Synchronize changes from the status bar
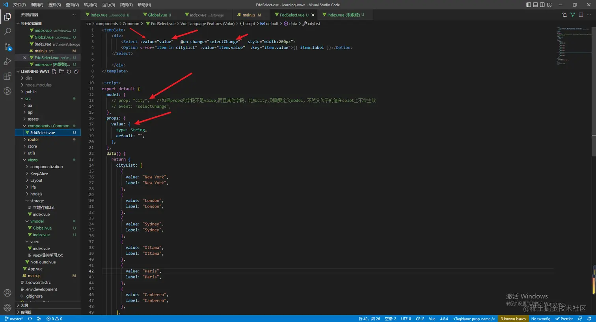The width and height of the screenshot is (596, 322). coord(30,319)
